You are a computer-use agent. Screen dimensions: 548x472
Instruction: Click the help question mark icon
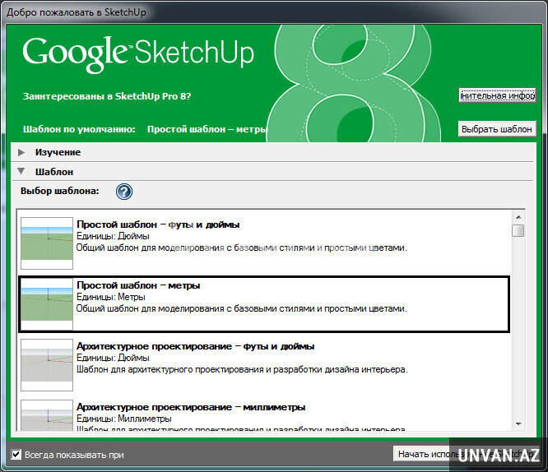(x=124, y=192)
